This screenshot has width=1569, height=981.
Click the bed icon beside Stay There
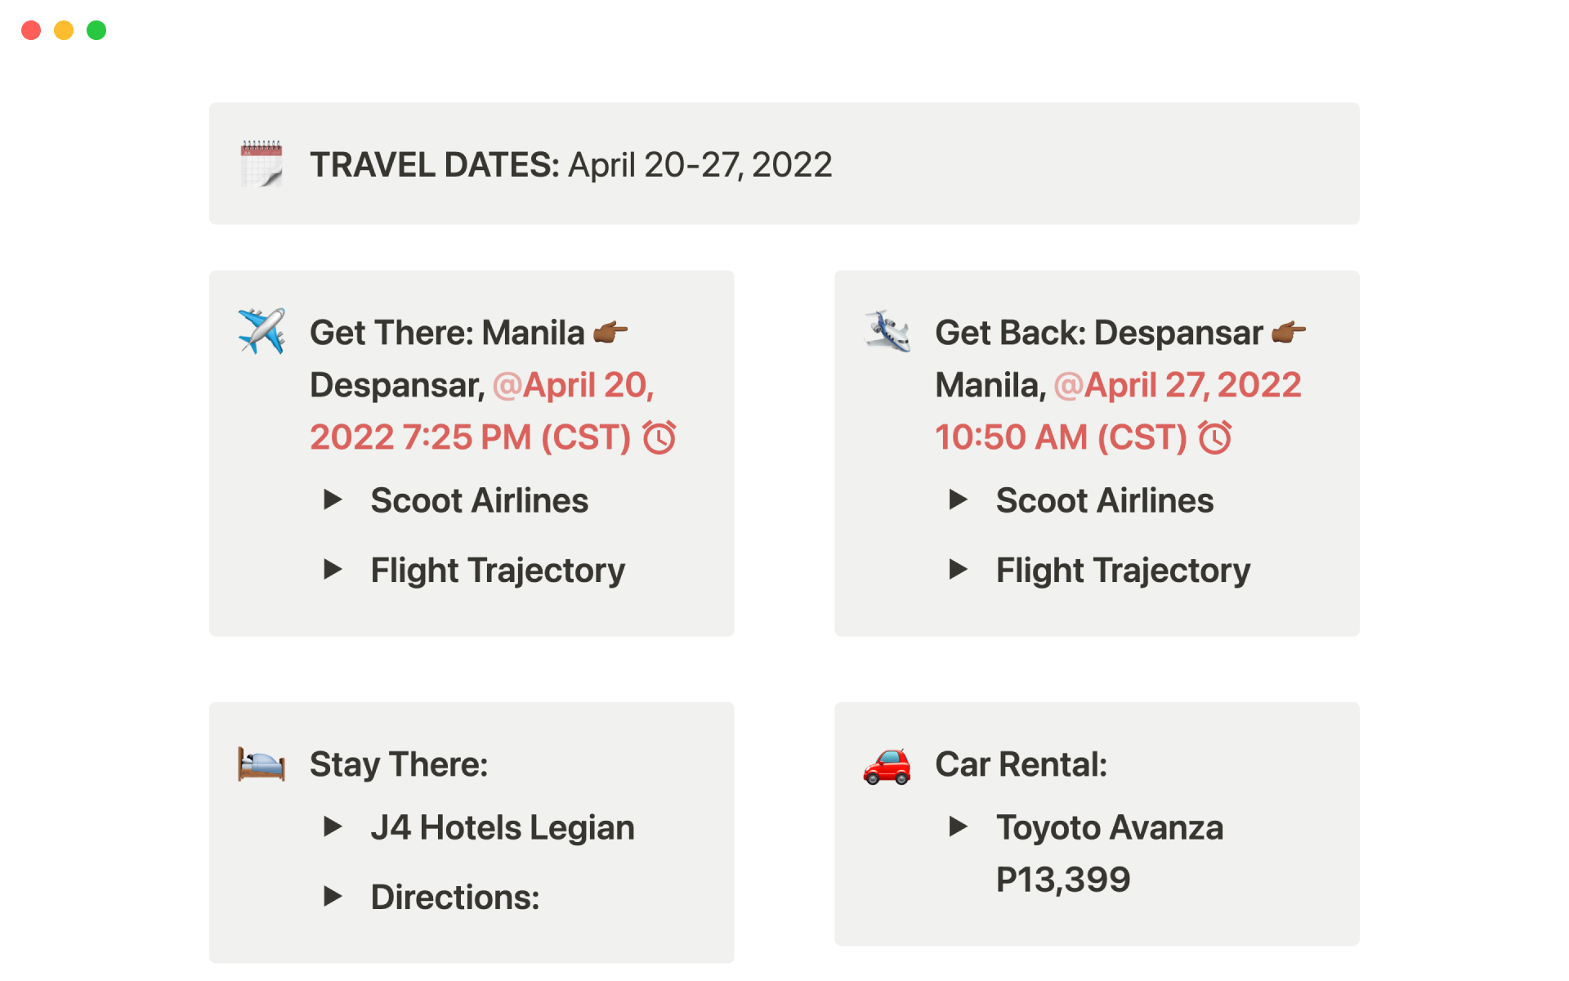(261, 764)
